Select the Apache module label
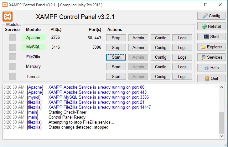The width and height of the screenshot is (228, 147). pos(33,37)
